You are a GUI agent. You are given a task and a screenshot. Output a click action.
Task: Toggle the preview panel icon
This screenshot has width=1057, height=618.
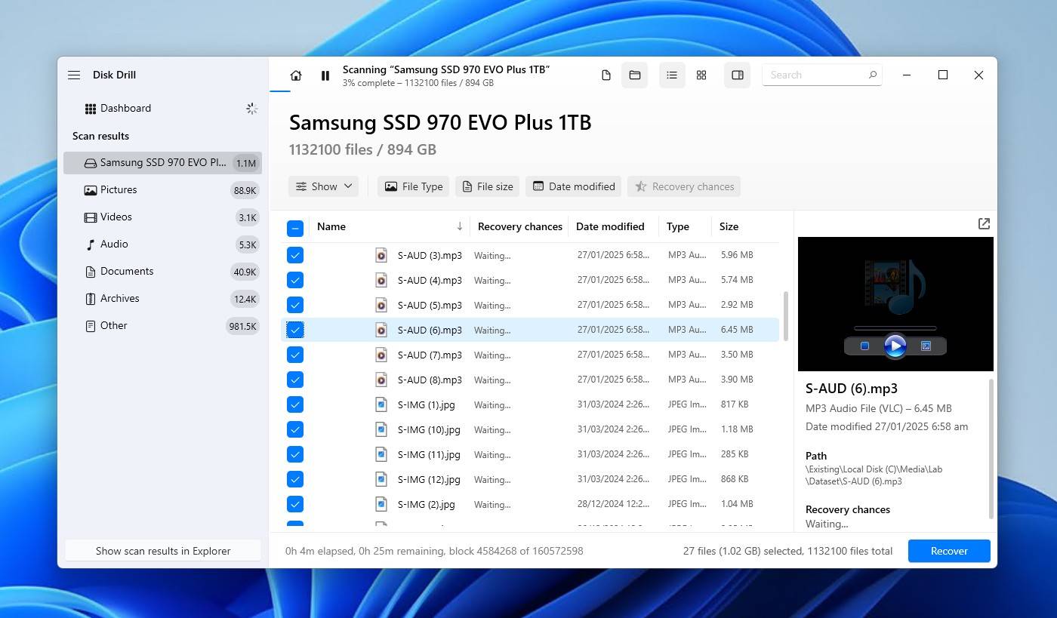point(737,75)
